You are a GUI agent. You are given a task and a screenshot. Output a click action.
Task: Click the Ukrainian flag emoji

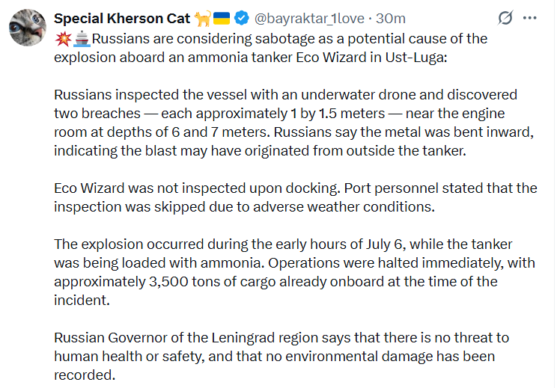point(222,19)
